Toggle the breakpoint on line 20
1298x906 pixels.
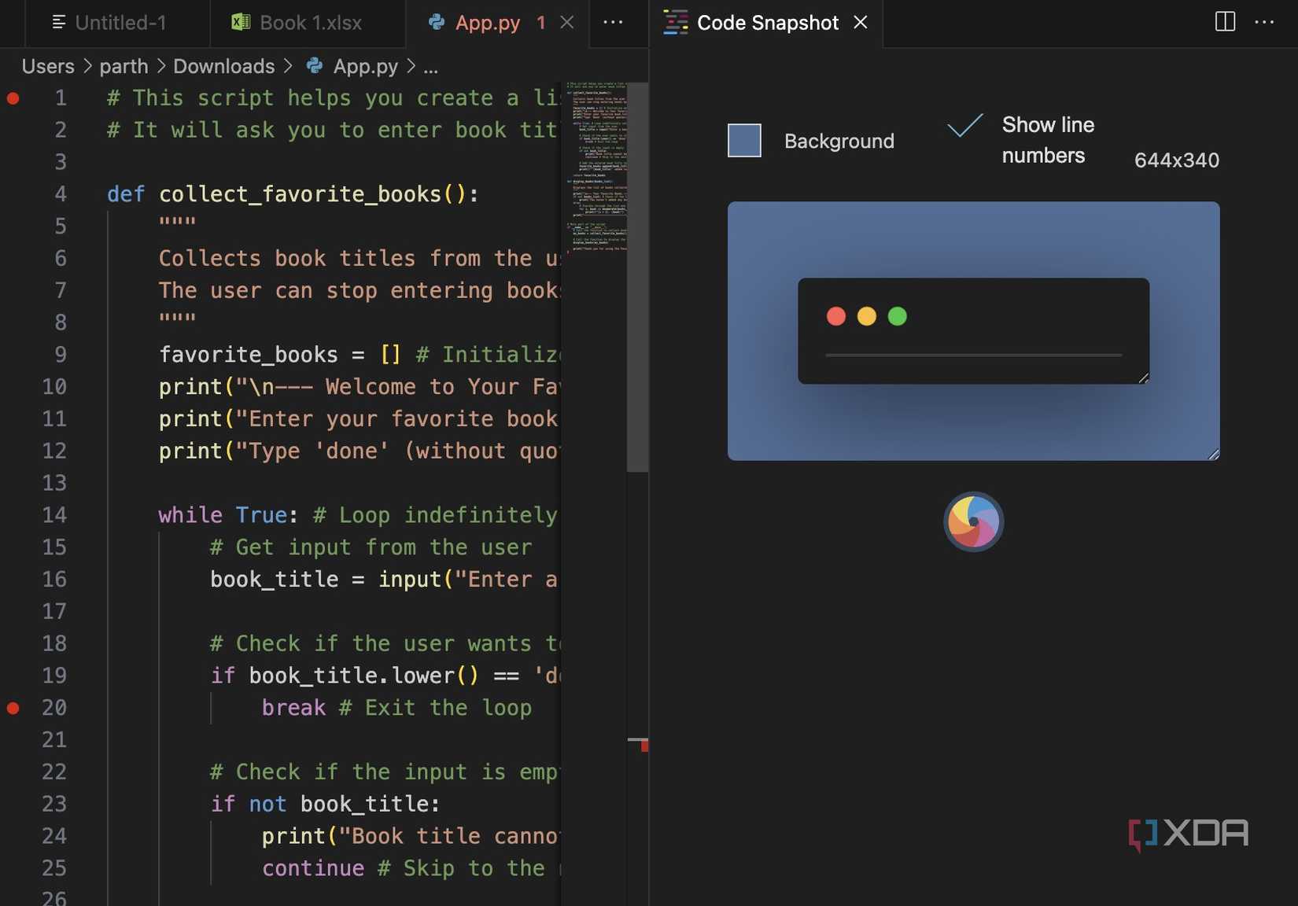pos(13,708)
